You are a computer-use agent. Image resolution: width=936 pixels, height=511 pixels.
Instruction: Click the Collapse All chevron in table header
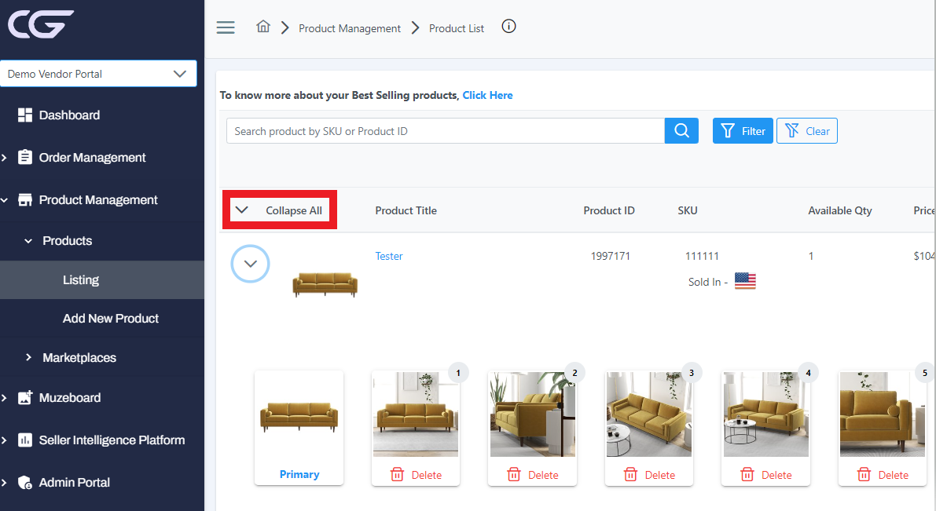tap(241, 210)
